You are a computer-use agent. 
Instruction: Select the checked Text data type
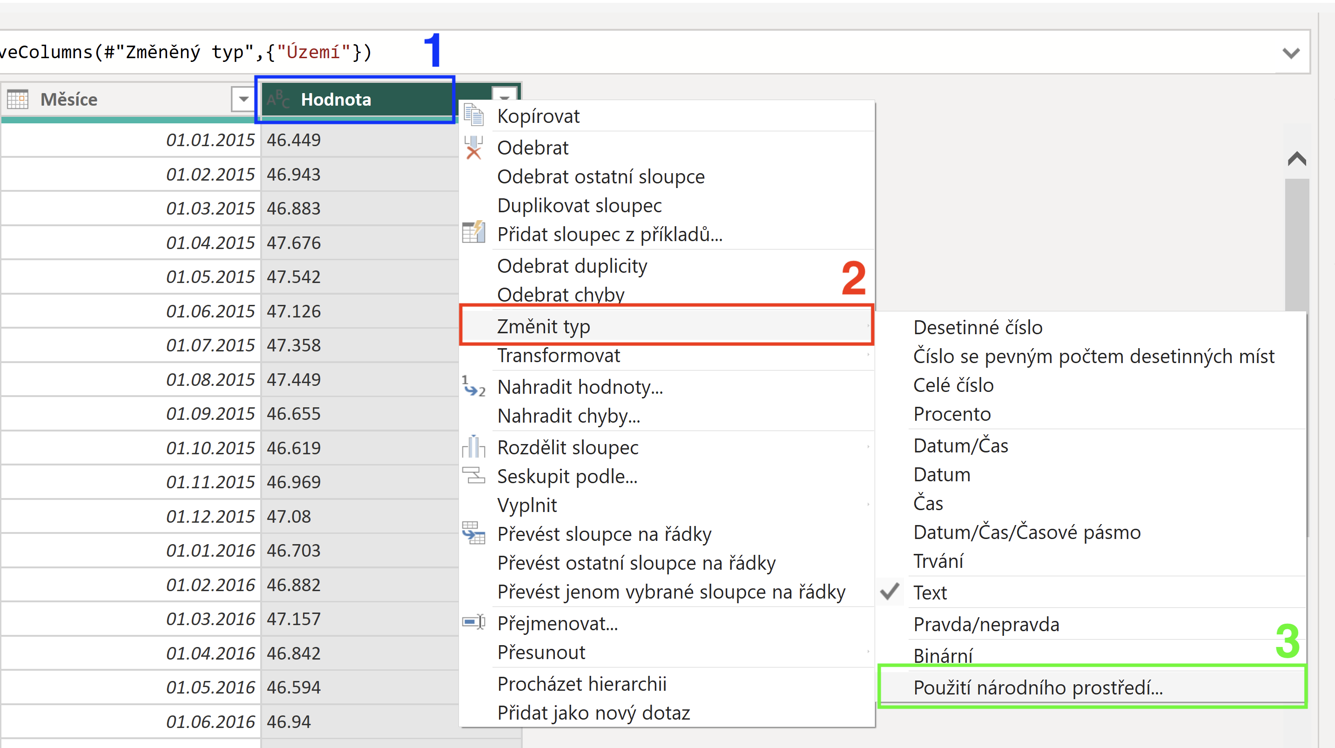point(1092,592)
